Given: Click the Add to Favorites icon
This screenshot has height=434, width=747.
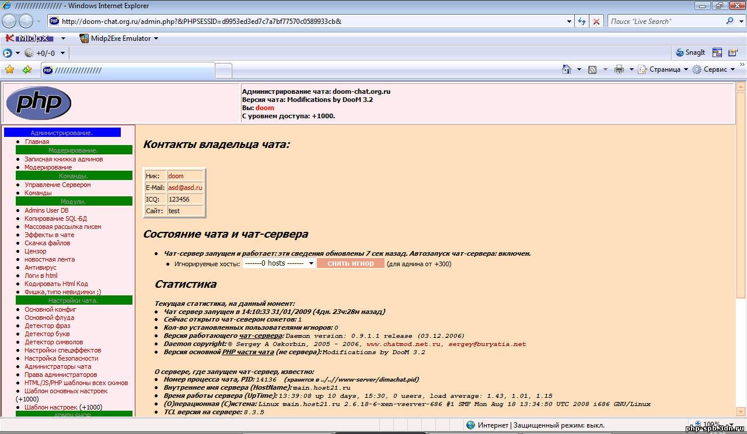Looking at the screenshot, I should (27, 70).
